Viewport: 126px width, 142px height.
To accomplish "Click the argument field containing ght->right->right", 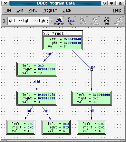I will (28, 21).
